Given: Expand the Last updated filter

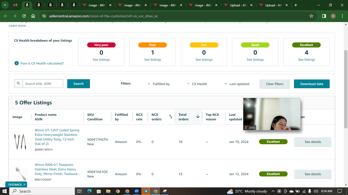Looking at the screenshot, I should coord(237,84).
